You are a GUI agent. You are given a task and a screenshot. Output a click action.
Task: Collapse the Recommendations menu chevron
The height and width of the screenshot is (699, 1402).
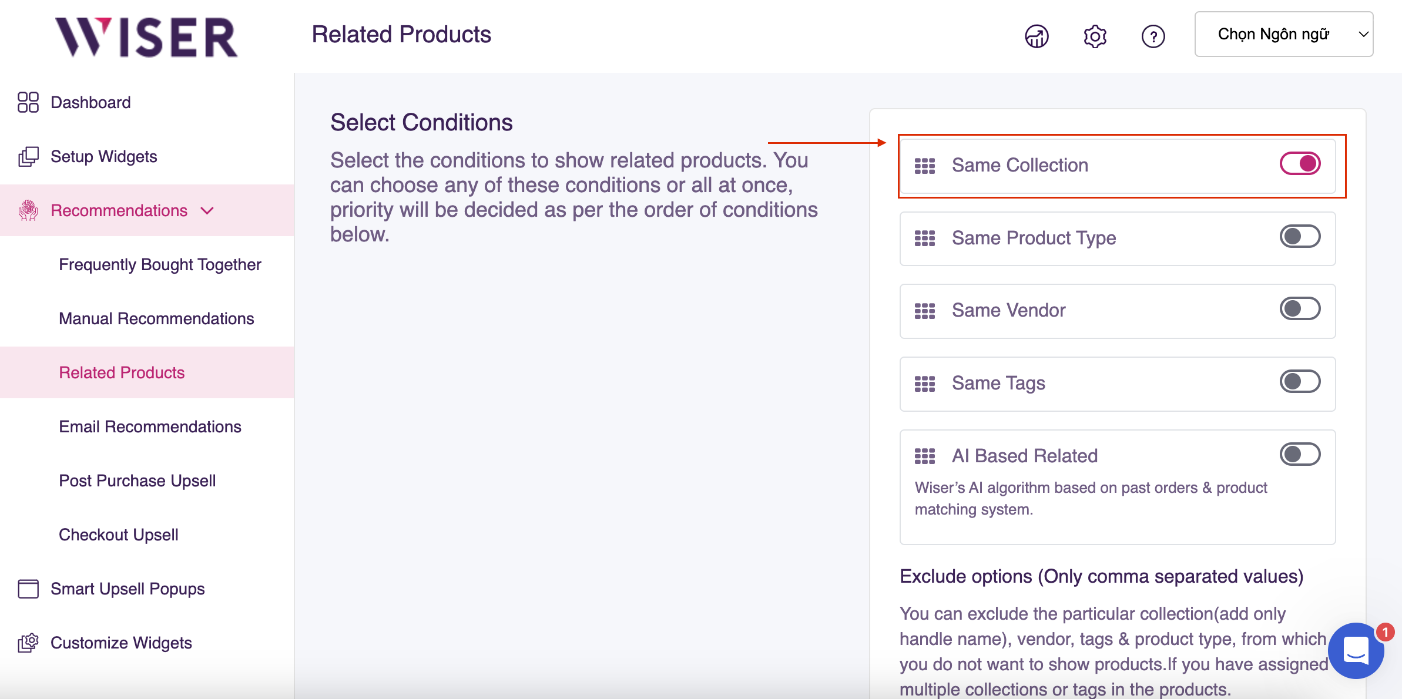click(x=207, y=210)
